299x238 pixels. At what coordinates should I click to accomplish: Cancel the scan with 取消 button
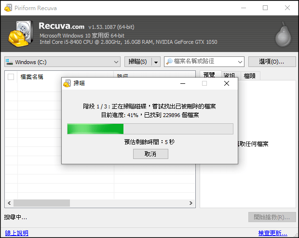click(150, 154)
